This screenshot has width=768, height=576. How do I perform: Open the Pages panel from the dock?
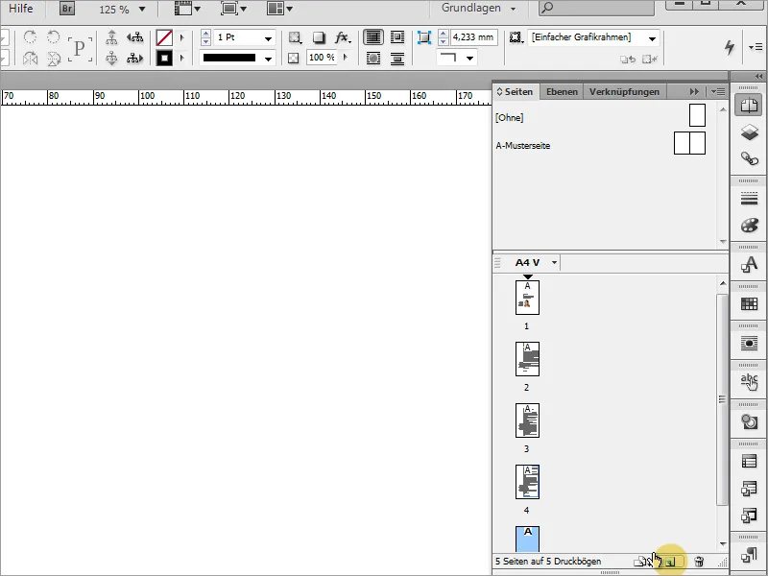click(x=749, y=106)
